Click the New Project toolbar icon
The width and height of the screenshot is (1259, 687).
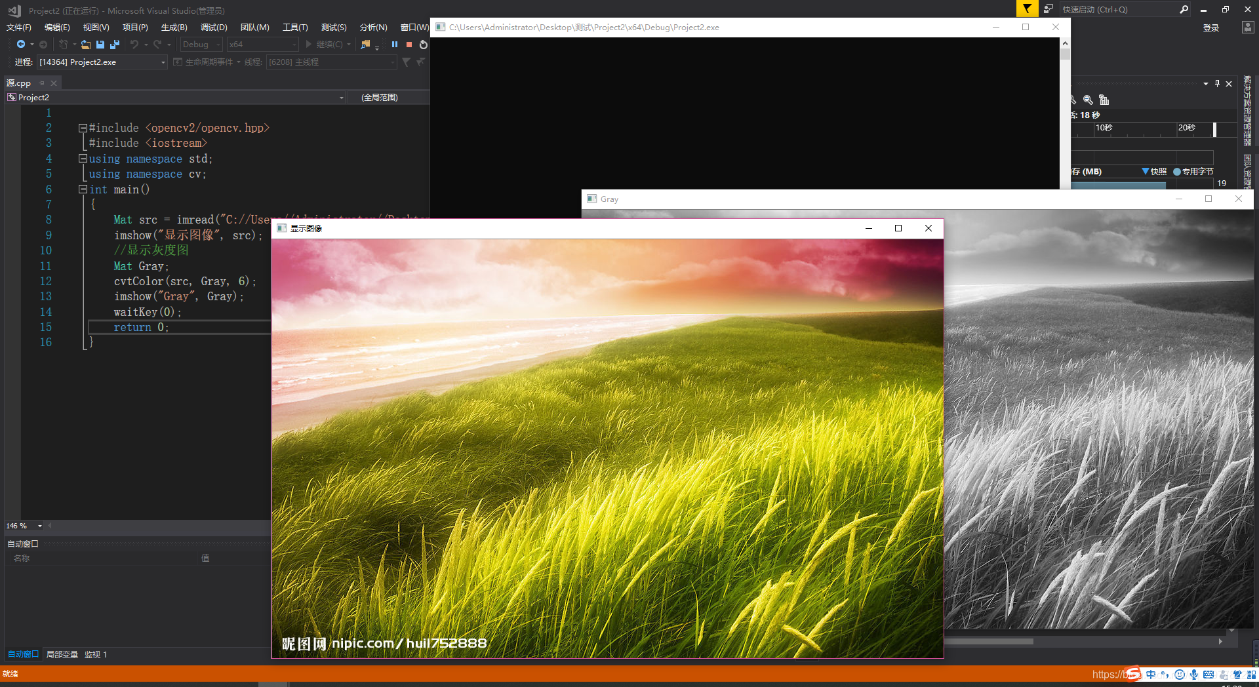pos(64,44)
